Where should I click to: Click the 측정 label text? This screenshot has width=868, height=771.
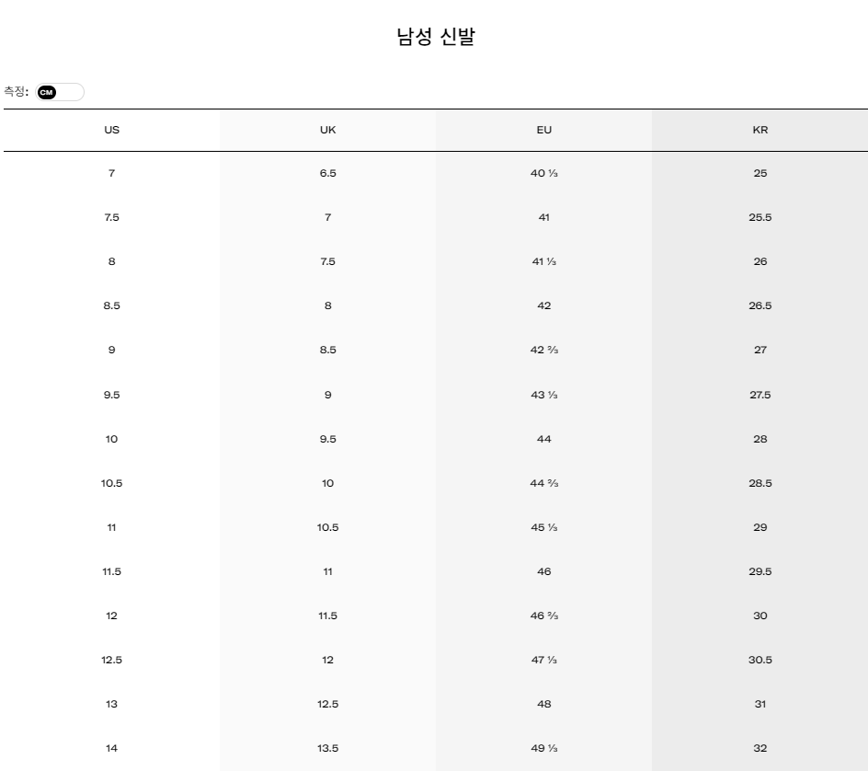pos(16,91)
